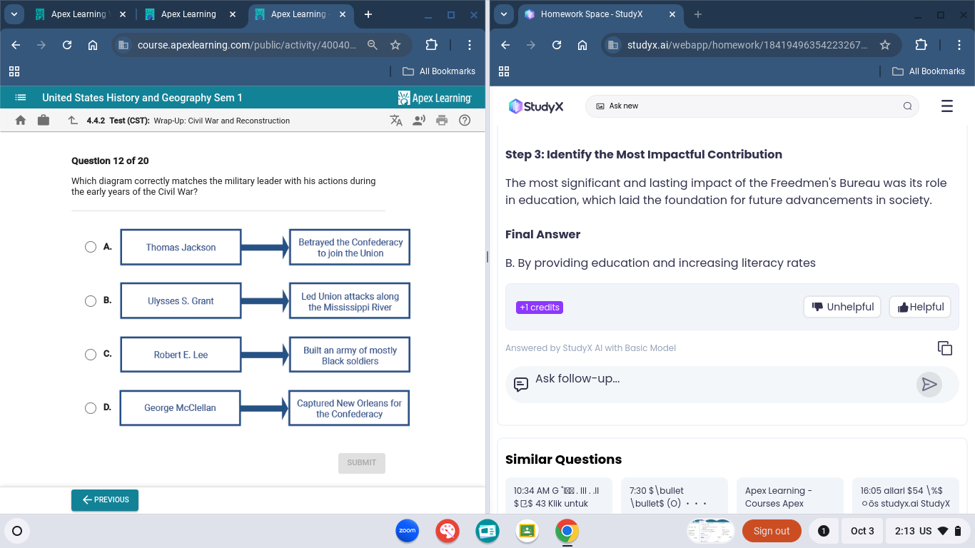Open the 7:30 bullet similar question card
This screenshot has height=548, width=975.
point(675,497)
